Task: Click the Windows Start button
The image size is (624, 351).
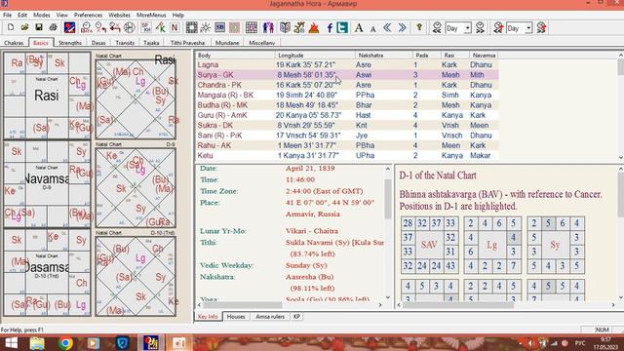Action: pos(11,343)
